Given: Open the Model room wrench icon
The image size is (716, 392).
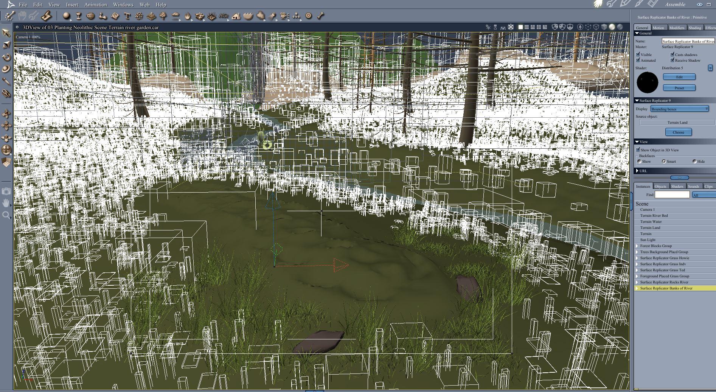Looking at the screenshot, I should point(612,4).
